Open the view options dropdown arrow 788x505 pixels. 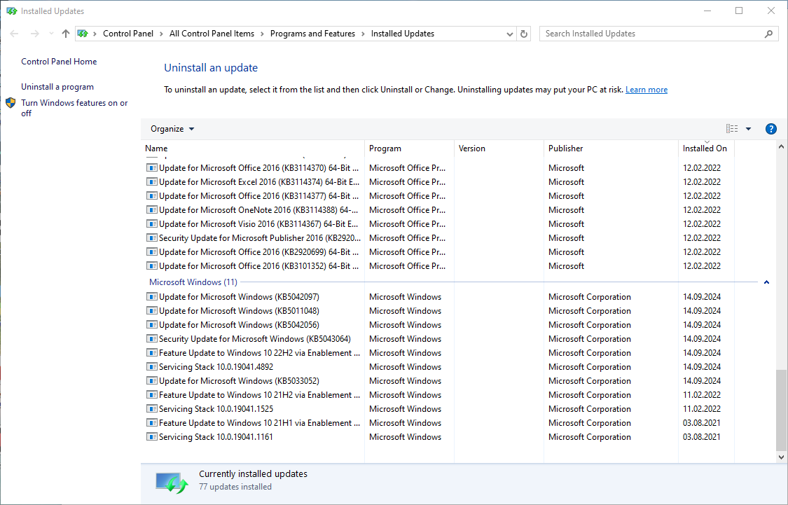748,129
